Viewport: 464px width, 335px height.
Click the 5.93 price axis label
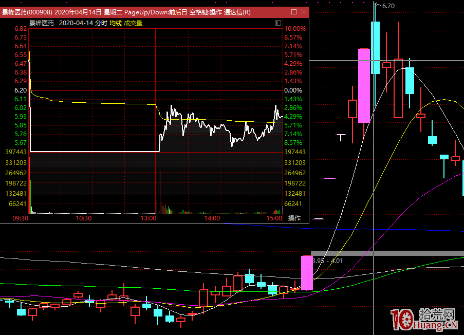pos(21,117)
